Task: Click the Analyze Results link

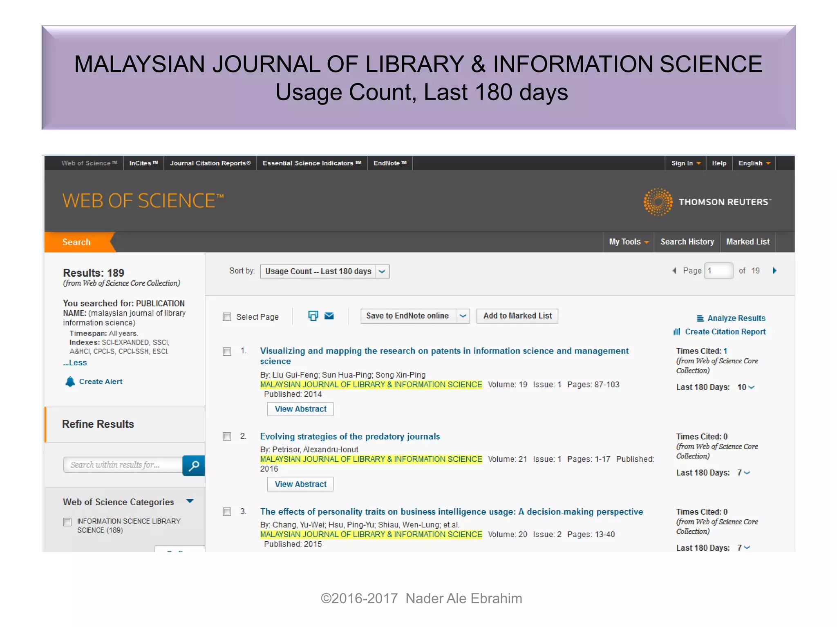Action: pyautogui.click(x=736, y=318)
